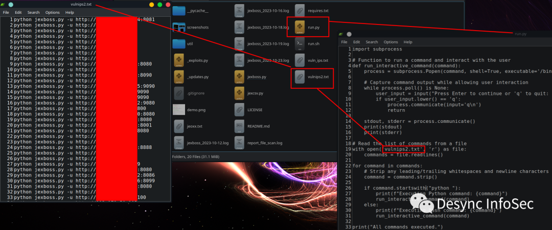
Task: Click the vulnips2.txt window title text
Action: pyautogui.click(x=81, y=4)
